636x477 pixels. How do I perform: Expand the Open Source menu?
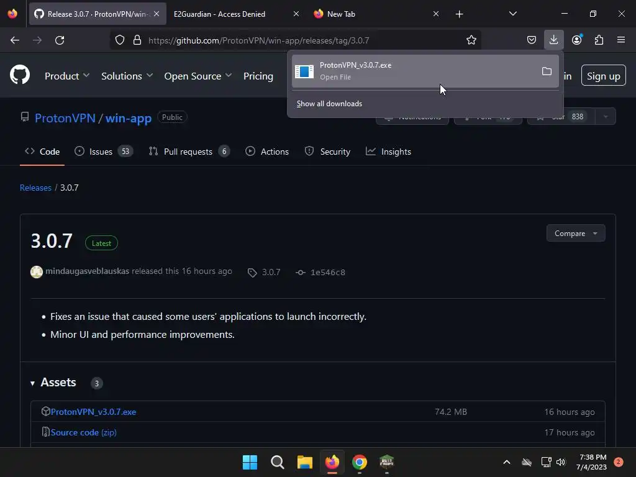(x=198, y=76)
